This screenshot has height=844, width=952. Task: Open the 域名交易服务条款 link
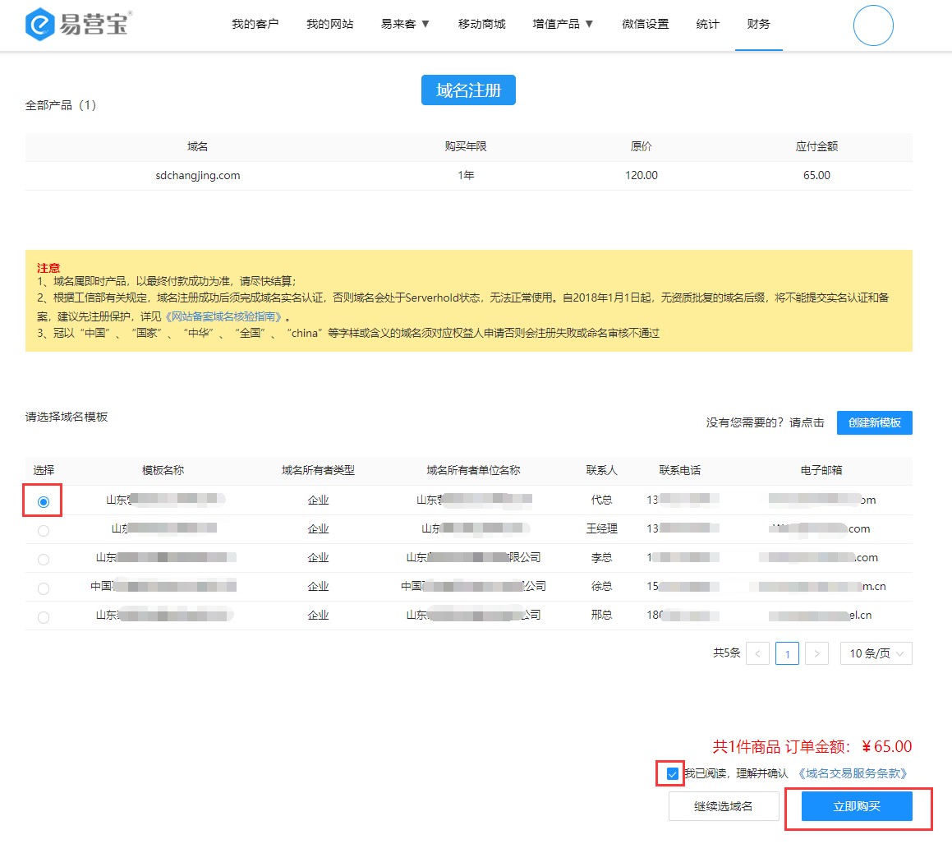coord(853,773)
